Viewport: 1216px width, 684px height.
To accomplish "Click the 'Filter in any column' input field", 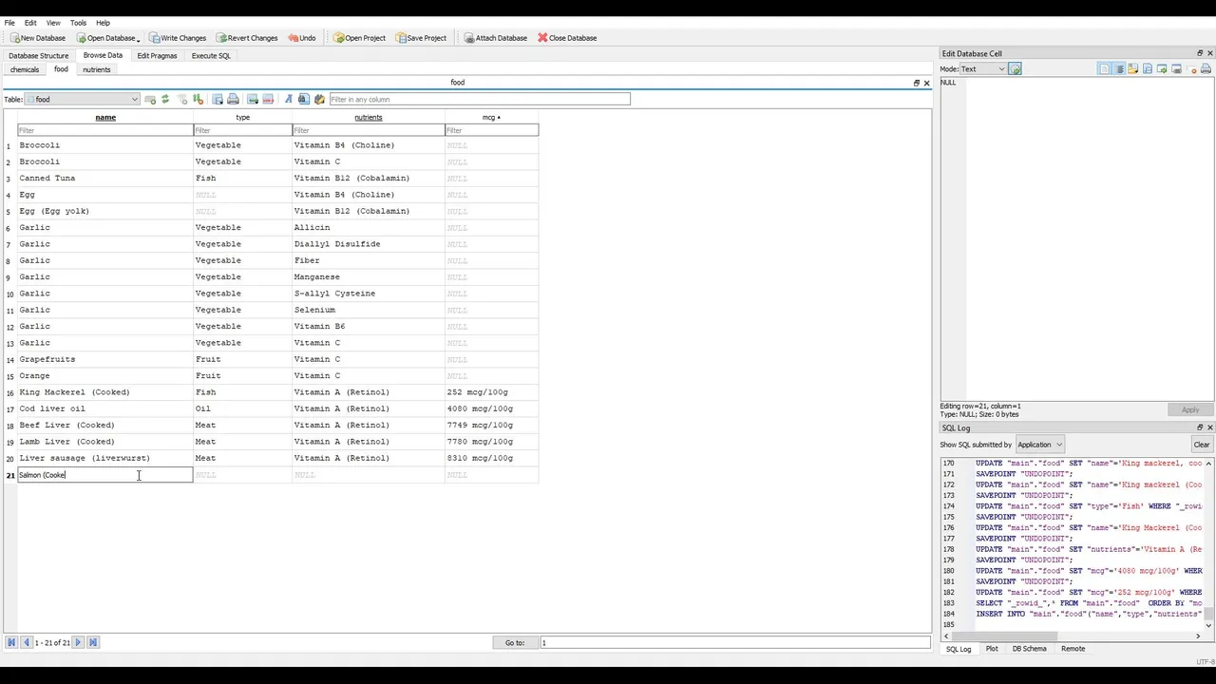I will pos(480,99).
